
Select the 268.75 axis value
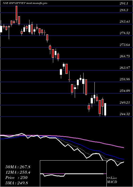pyautogui.click(x=125, y=56)
